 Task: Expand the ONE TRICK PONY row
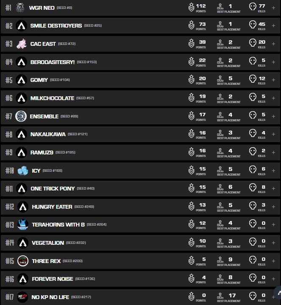273,189
